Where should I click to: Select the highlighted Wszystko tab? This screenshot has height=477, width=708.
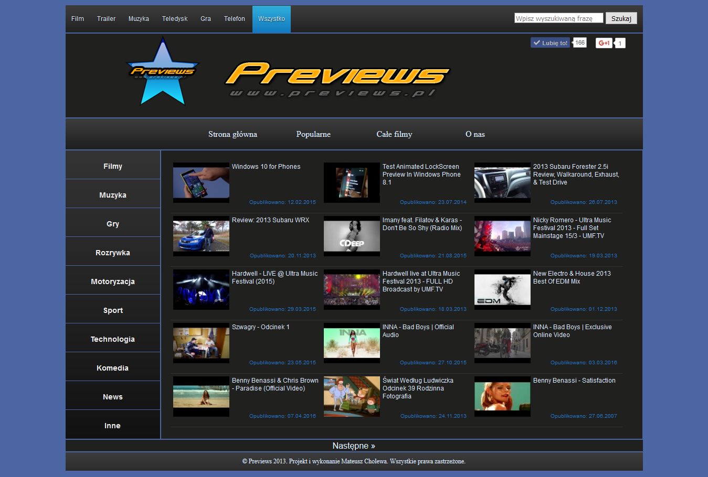(271, 19)
